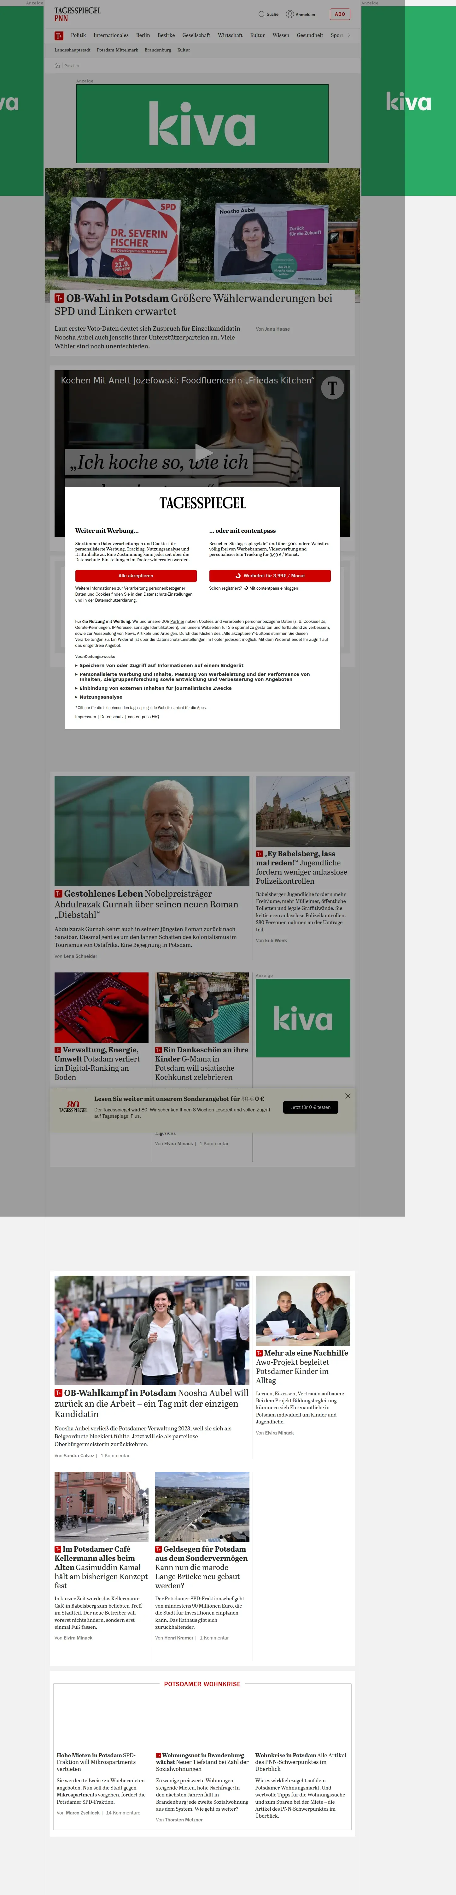This screenshot has height=1895, width=456.
Task: Open the Gesellschaft menu item
Action: point(196,35)
